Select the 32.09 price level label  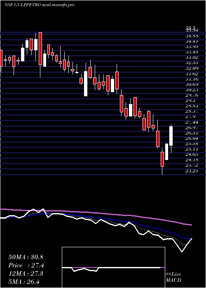point(192,68)
